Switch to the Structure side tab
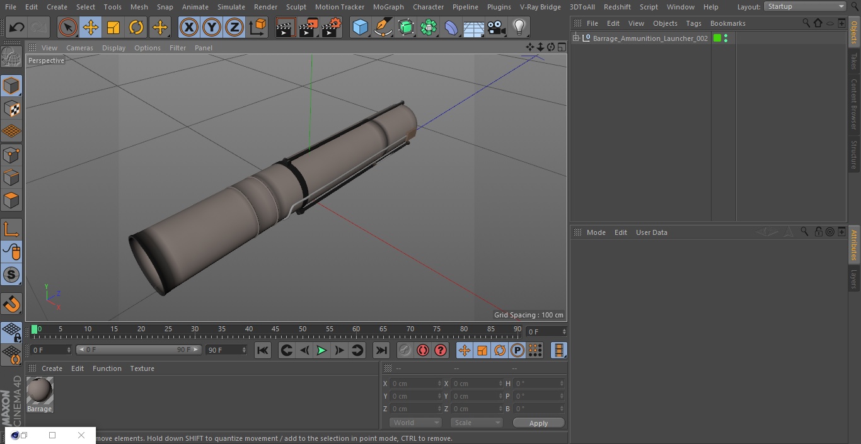 [854, 154]
